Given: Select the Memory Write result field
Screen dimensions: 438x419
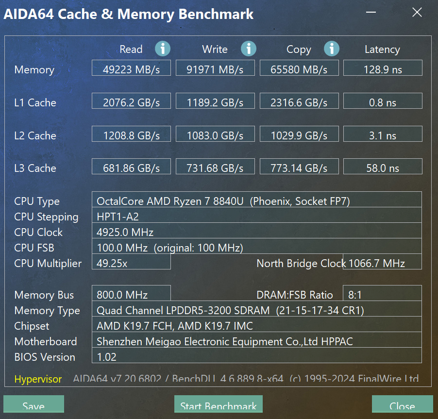Looking at the screenshot, I should coord(215,69).
